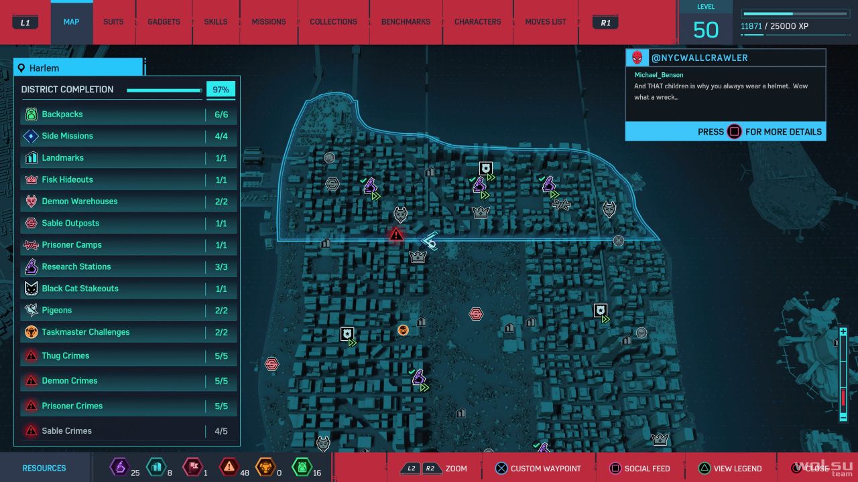This screenshot has width=858, height=482.
Task: Click the red crime alert marker on the map
Action: tap(396, 234)
